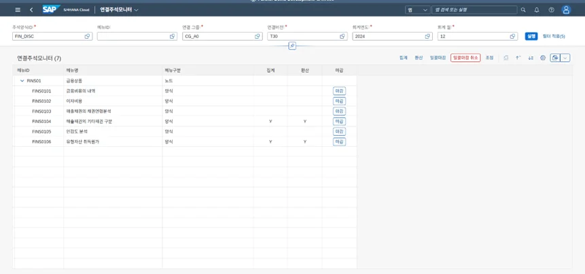Open the export options dropdown arrow

pos(565,58)
